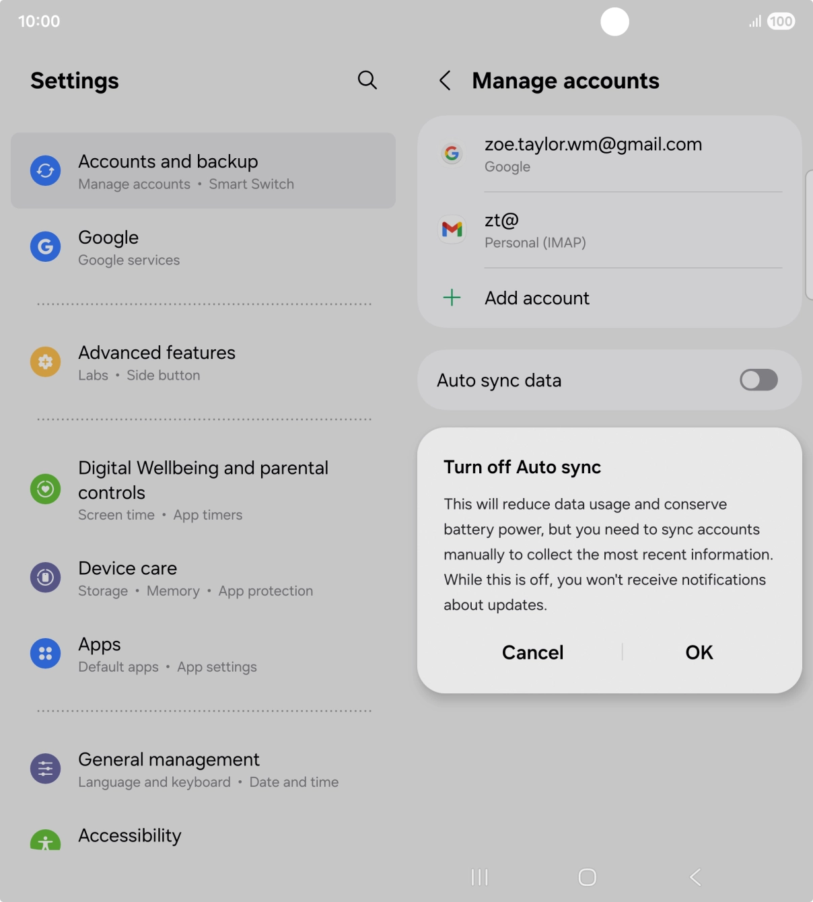Tap the recent apps navigation button
This screenshot has width=813, height=902.
point(480,877)
